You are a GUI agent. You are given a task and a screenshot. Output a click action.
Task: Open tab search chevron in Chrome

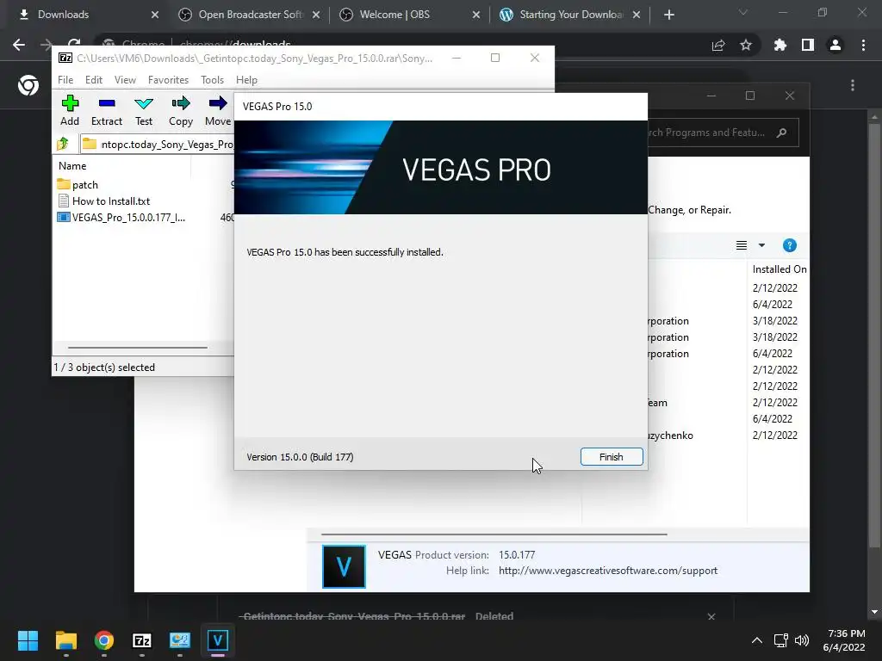[x=743, y=12]
